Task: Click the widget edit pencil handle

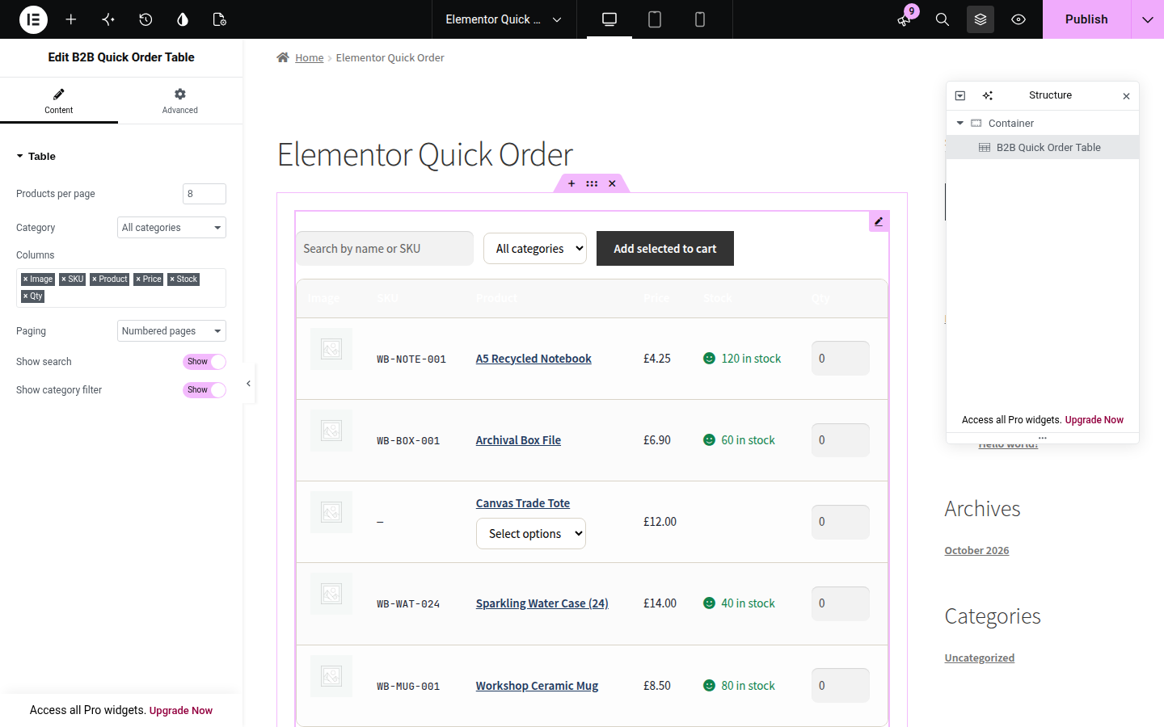Action: [x=879, y=221]
